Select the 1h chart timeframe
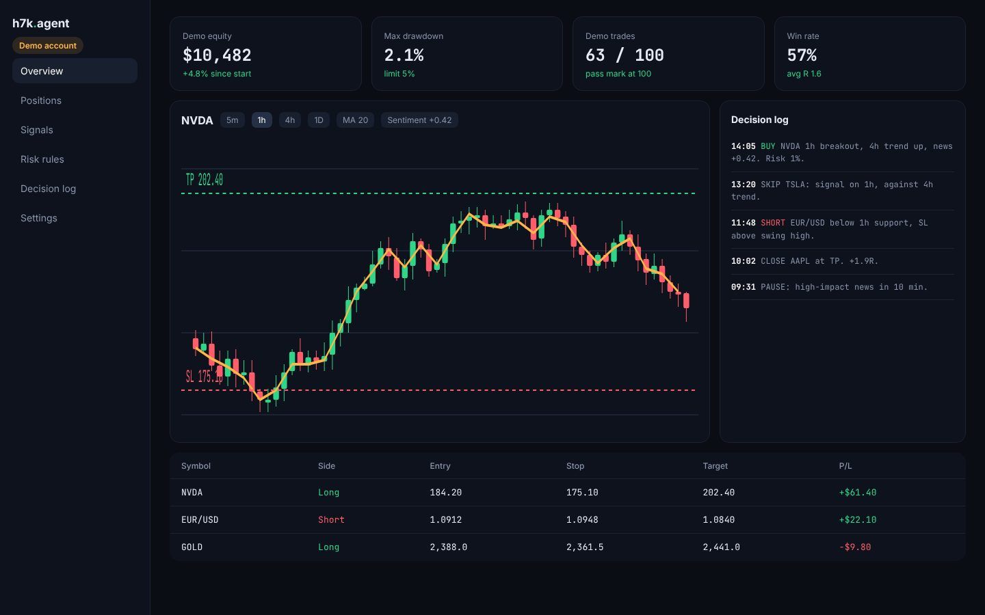The image size is (985, 615). [x=261, y=120]
